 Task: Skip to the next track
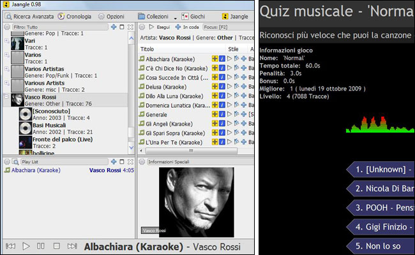[x=72, y=245]
